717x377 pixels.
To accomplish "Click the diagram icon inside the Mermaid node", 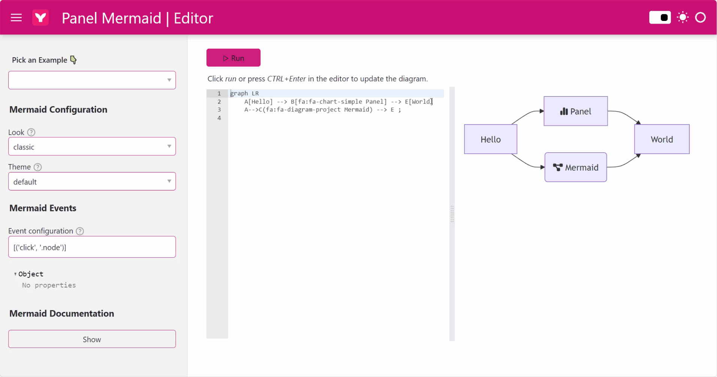I will (558, 167).
